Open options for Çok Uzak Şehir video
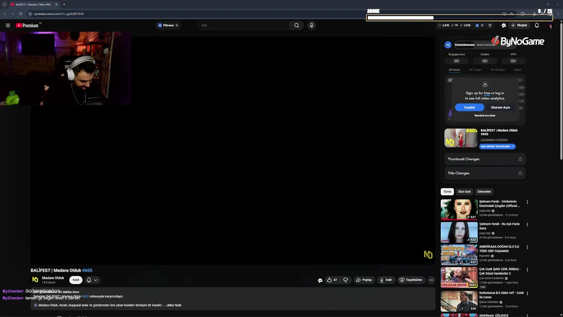This screenshot has height=317, width=563. 527,270
